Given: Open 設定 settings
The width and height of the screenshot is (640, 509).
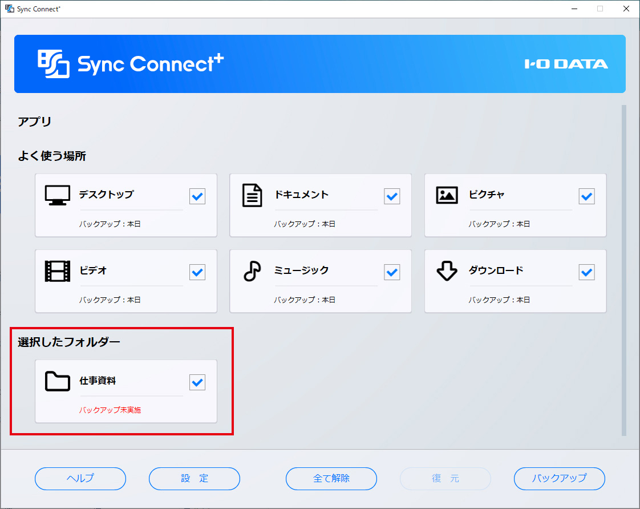Looking at the screenshot, I should click(x=195, y=479).
